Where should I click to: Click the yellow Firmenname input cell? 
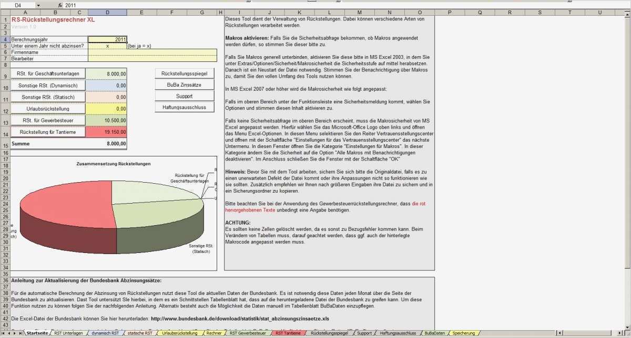152,52
